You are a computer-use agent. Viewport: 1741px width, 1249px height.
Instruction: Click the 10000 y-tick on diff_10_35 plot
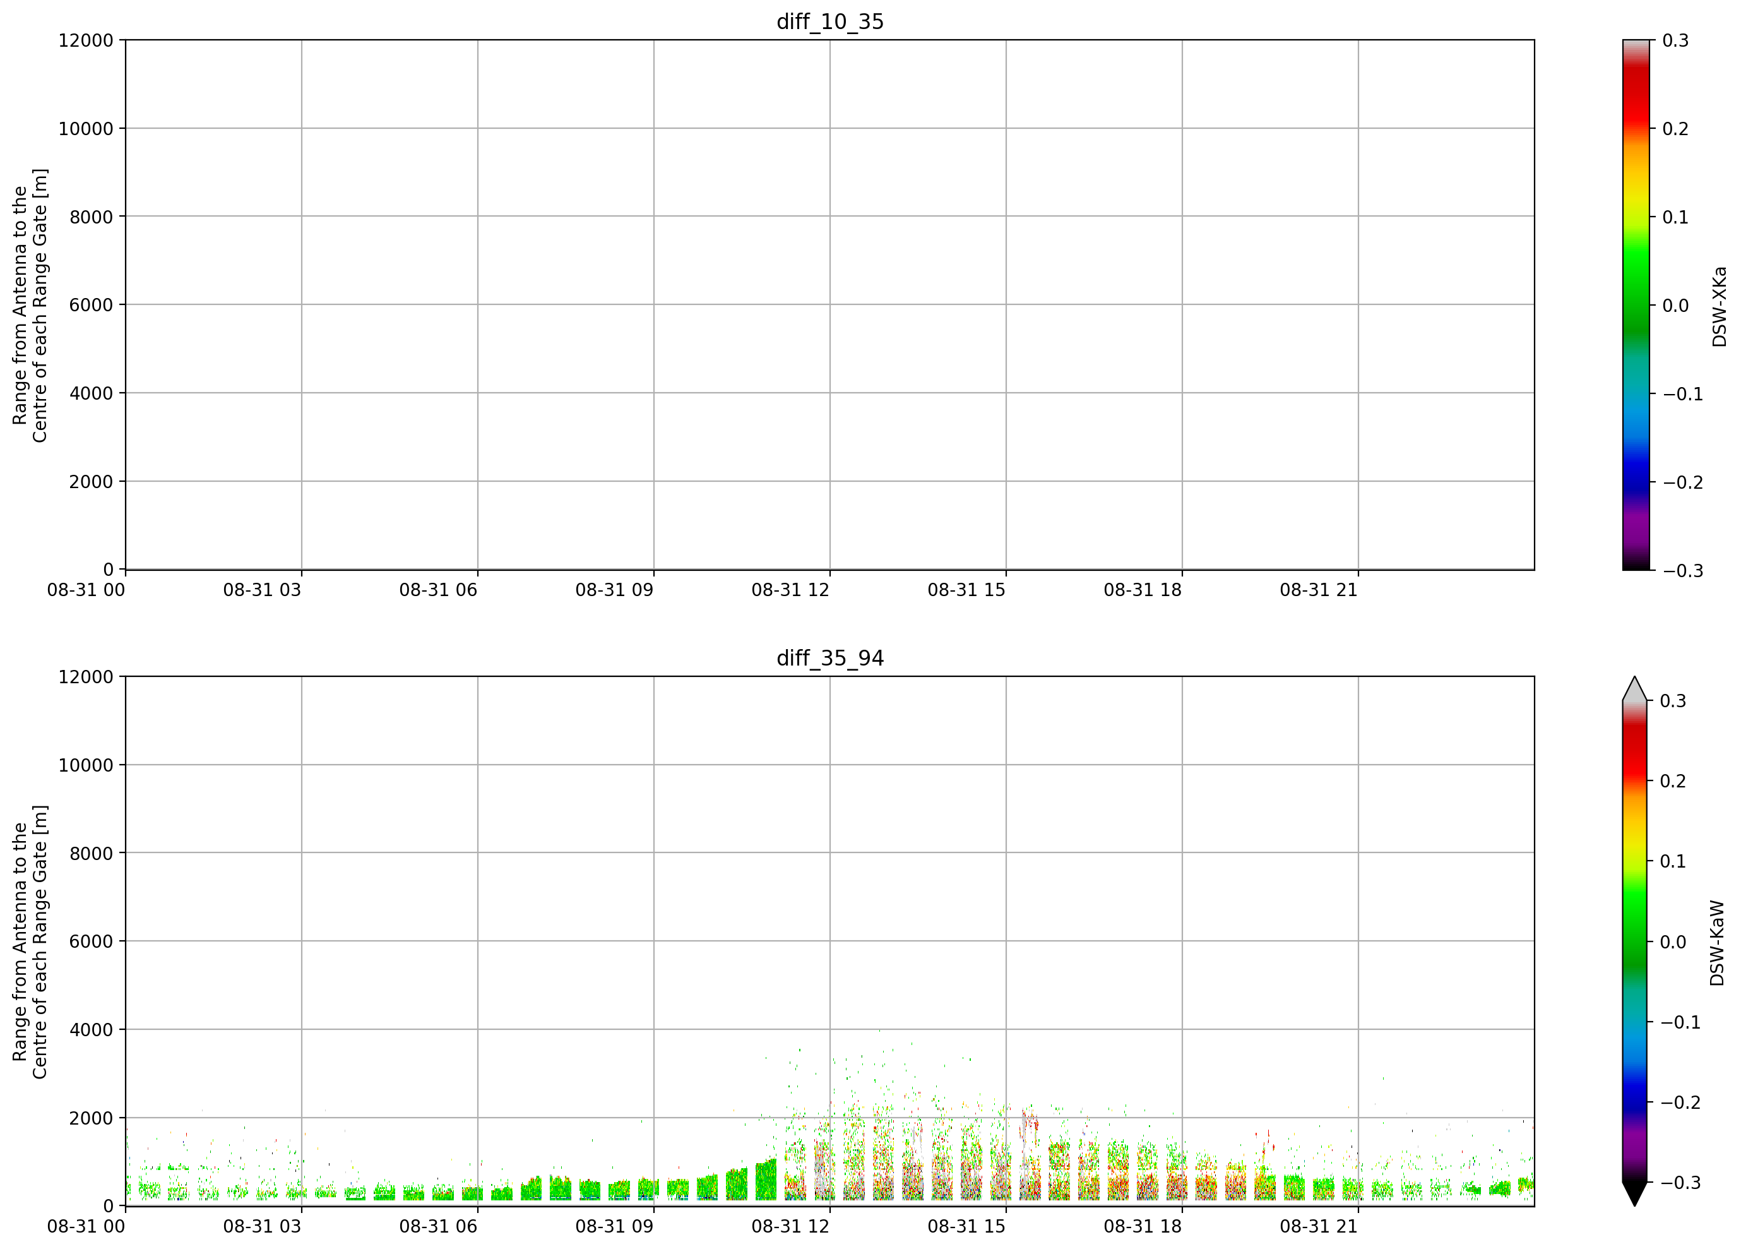click(86, 129)
